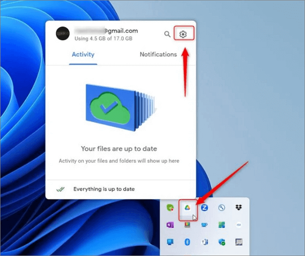305x256 pixels.
Task: Open the Google Drive settings gear
Action: coord(183,34)
